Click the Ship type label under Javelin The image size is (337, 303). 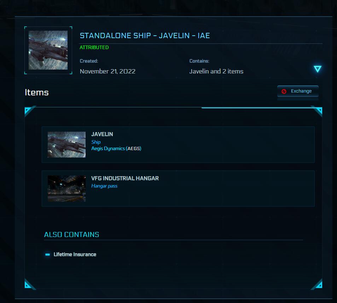pos(96,142)
